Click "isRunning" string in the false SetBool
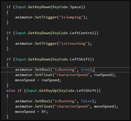The width and height of the screenshot is (131, 121). click(65, 101)
